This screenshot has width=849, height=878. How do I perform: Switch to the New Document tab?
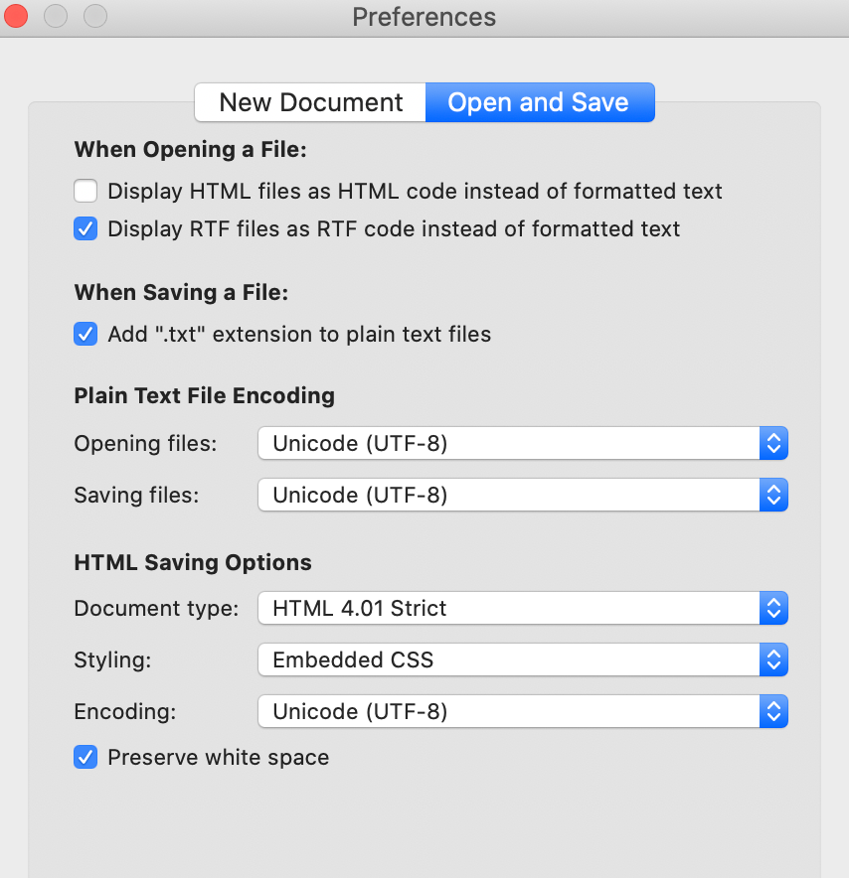pos(310,102)
